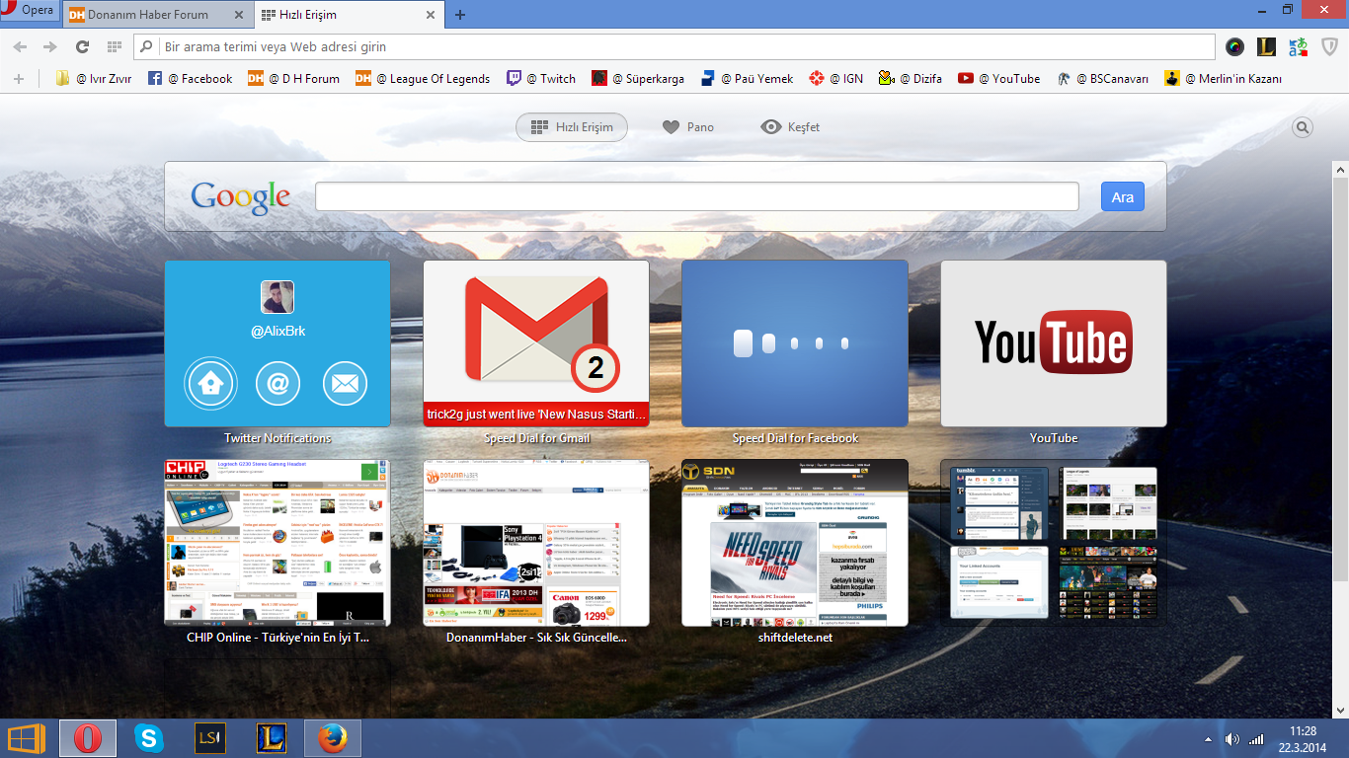Screen dimensions: 1349x758
Task: Switch to the Donanım Haber Forum tab
Action: (x=148, y=15)
